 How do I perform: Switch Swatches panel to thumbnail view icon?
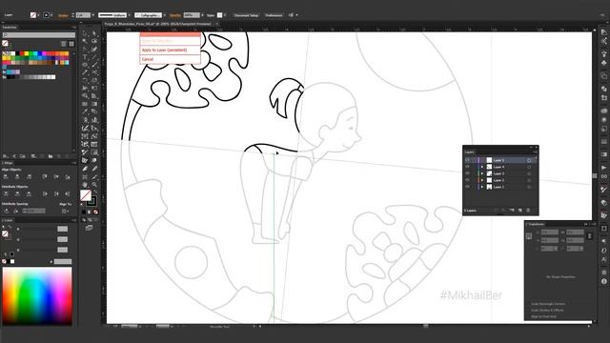click(x=71, y=44)
